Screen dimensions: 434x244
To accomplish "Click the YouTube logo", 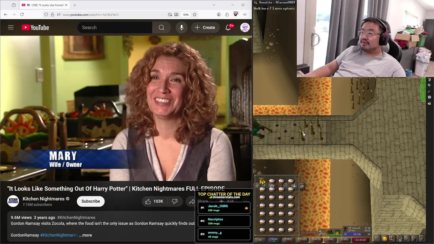I will 35,27.
